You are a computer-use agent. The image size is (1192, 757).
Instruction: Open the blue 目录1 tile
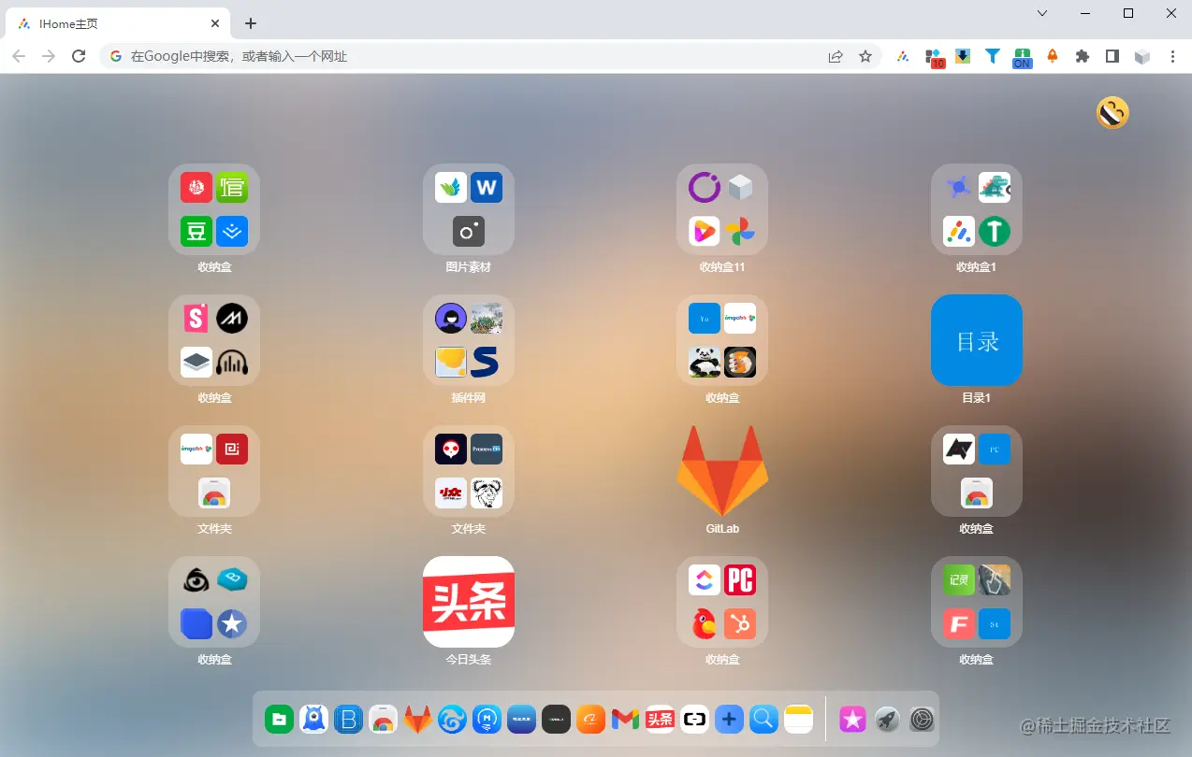pos(976,340)
